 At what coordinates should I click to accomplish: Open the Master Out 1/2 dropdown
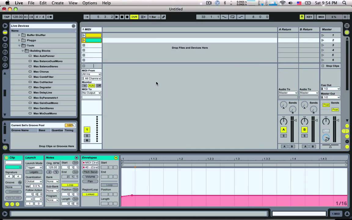click(330, 97)
